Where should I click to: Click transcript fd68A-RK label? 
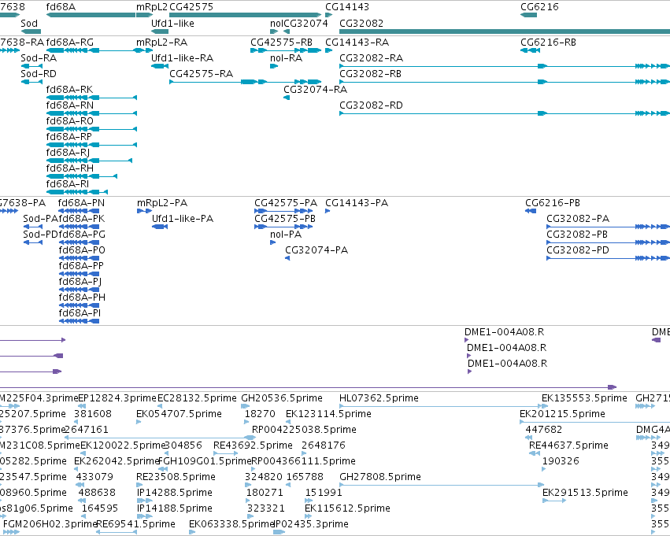(x=69, y=89)
